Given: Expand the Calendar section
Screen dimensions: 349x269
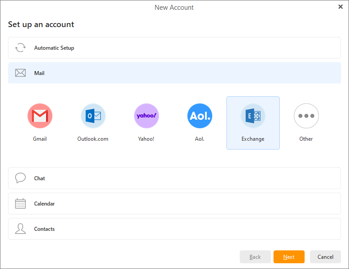Looking at the screenshot, I should tap(174, 204).
